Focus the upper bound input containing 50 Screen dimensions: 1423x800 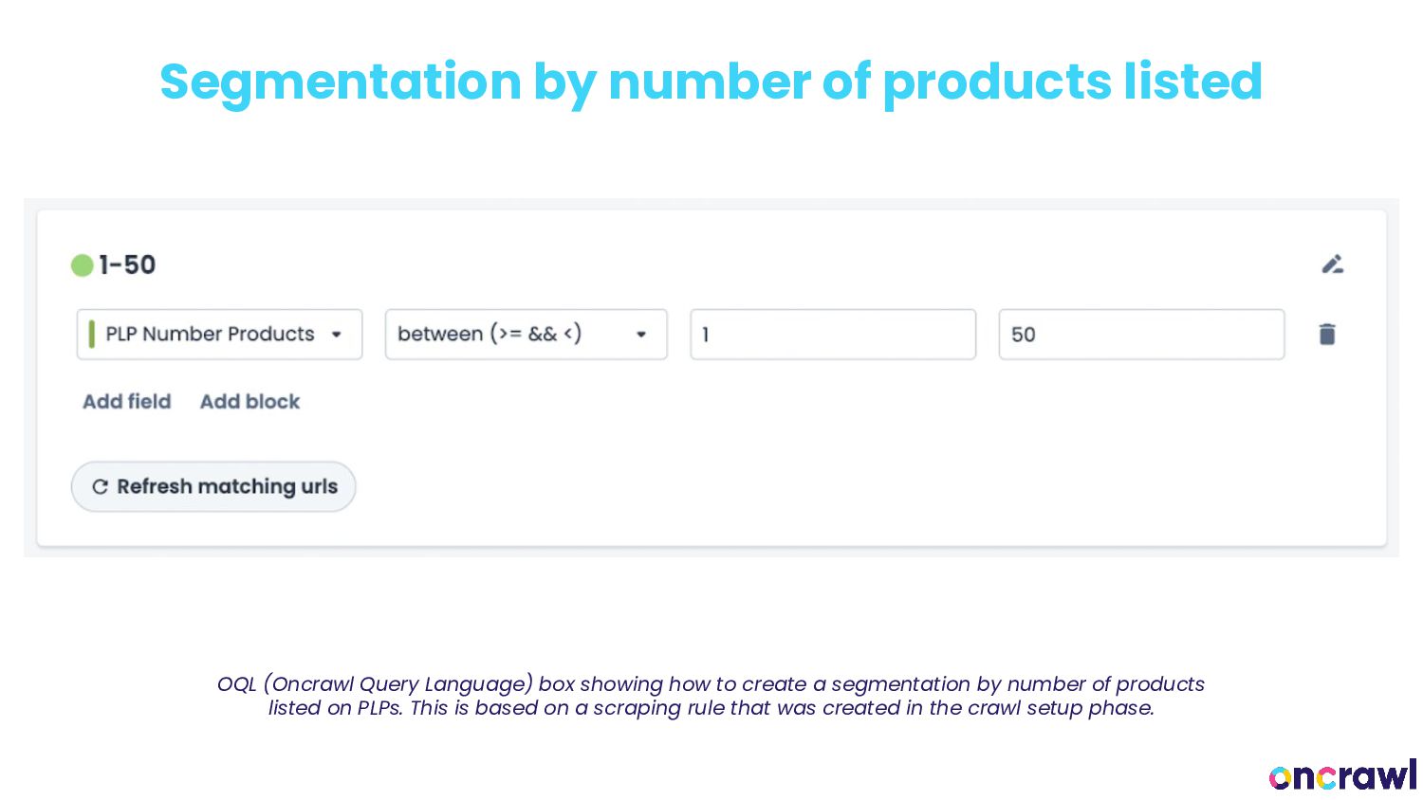click(x=1140, y=335)
